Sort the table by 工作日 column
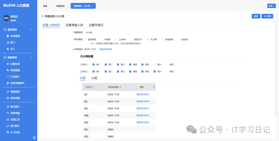 [93, 87]
